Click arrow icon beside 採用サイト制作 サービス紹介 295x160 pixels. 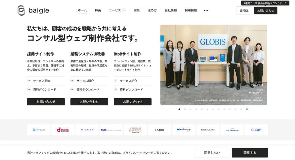point(29,81)
